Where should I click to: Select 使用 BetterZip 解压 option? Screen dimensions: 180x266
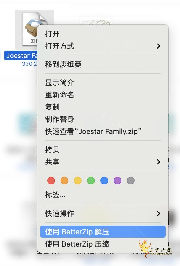[x=103, y=232]
